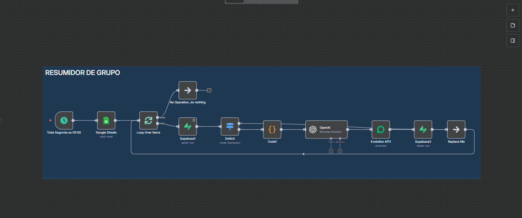Click the Switch node icon

click(x=230, y=126)
